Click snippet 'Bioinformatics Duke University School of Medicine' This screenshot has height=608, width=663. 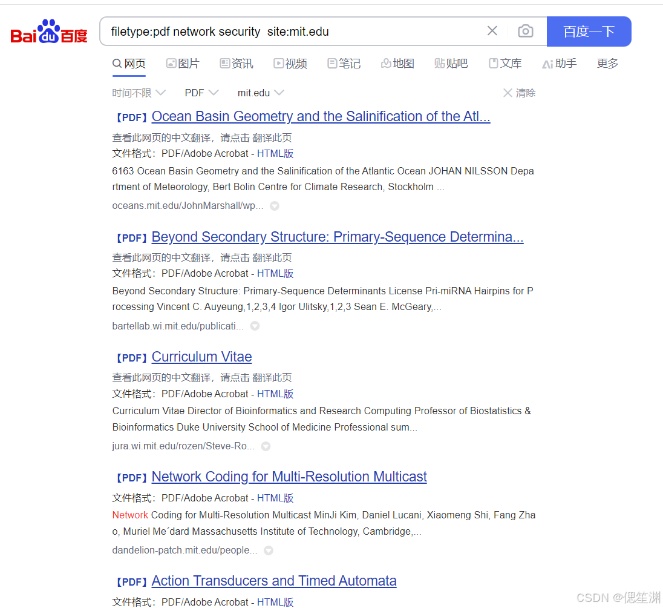(222, 427)
